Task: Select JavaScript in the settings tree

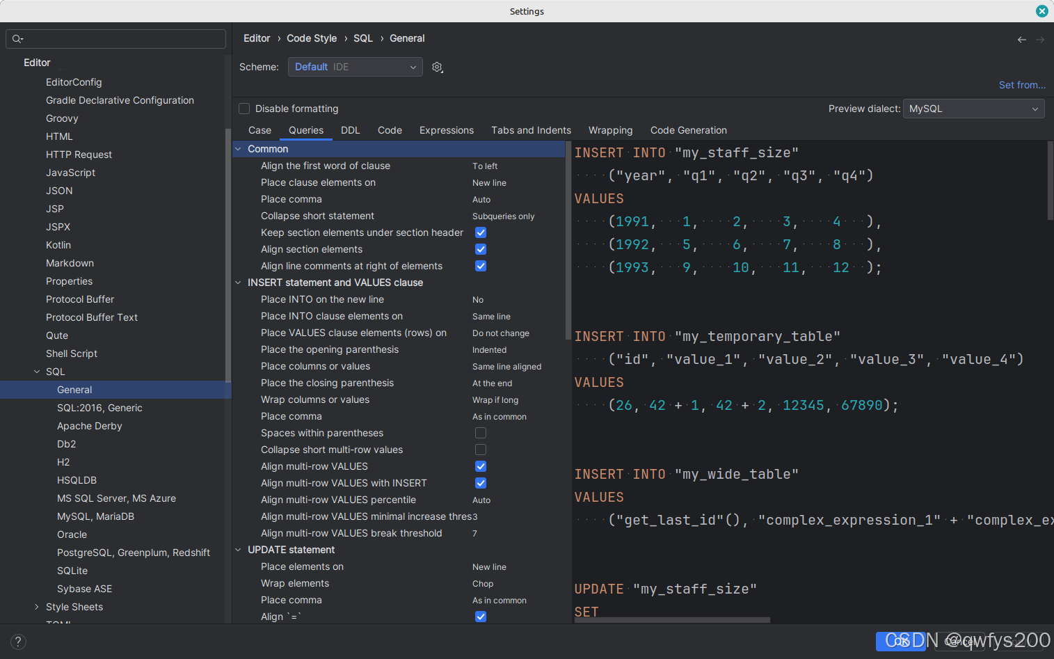Action: click(x=70, y=173)
